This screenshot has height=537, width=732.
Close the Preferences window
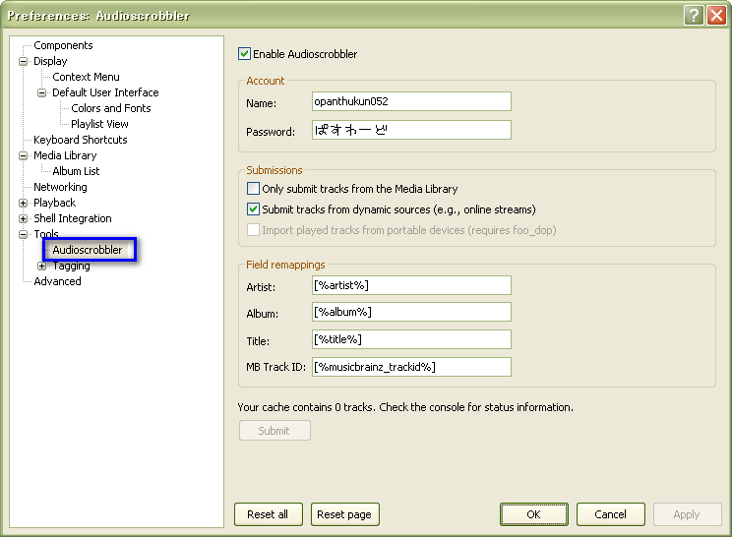(716, 16)
